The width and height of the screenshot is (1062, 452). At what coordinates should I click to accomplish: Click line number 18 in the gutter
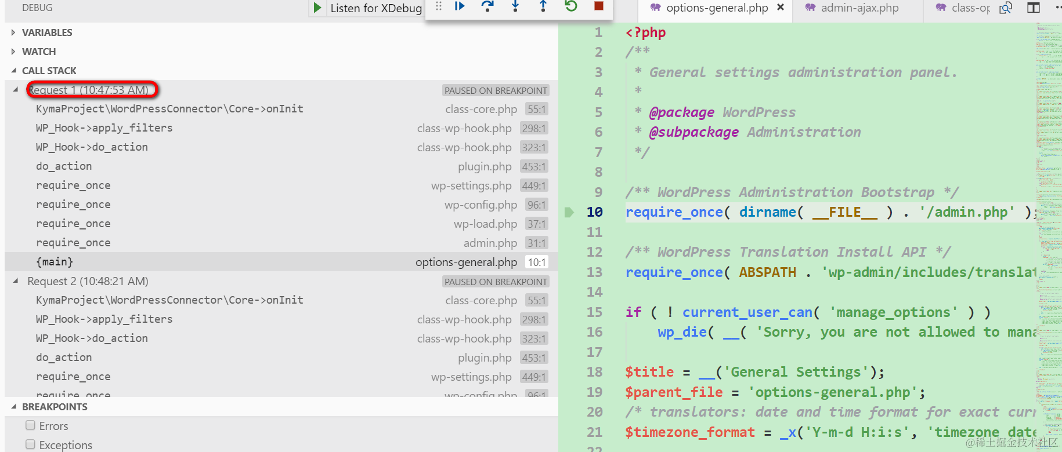click(594, 372)
